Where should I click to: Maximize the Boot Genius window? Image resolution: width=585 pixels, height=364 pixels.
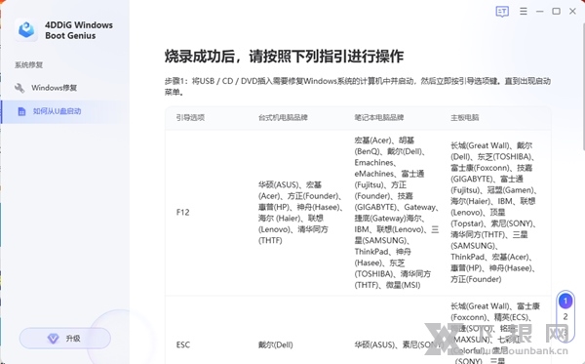[x=557, y=12]
